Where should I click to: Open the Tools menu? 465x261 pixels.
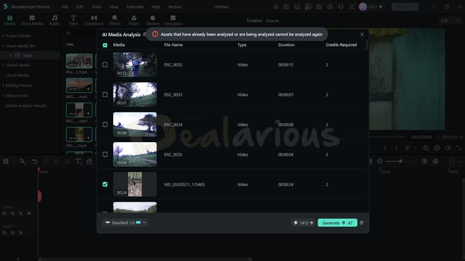[96, 7]
